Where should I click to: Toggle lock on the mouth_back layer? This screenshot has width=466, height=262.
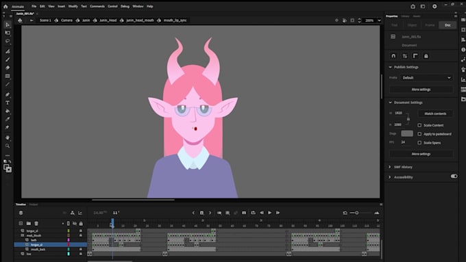coord(81,249)
